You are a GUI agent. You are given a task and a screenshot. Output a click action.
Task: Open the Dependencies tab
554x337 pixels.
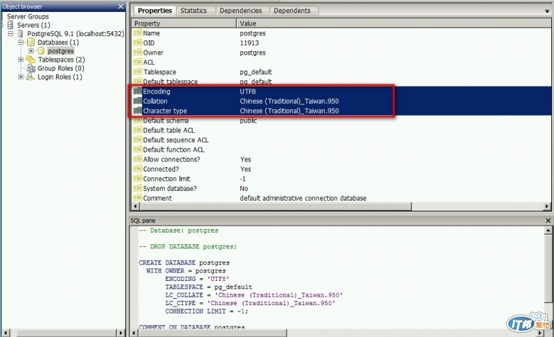240,10
